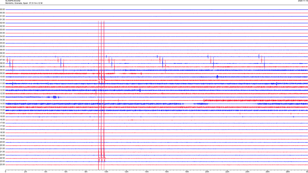Select the 02:00 time label
Screen dimensions: 308x173
(3, 23)
